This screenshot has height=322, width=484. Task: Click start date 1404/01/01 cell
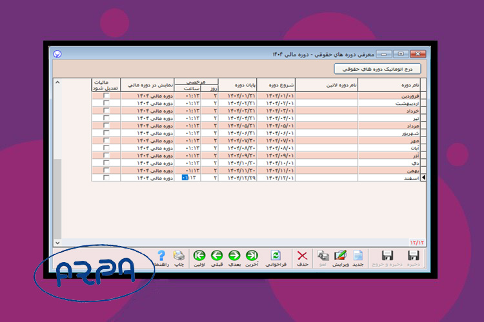coord(276,95)
